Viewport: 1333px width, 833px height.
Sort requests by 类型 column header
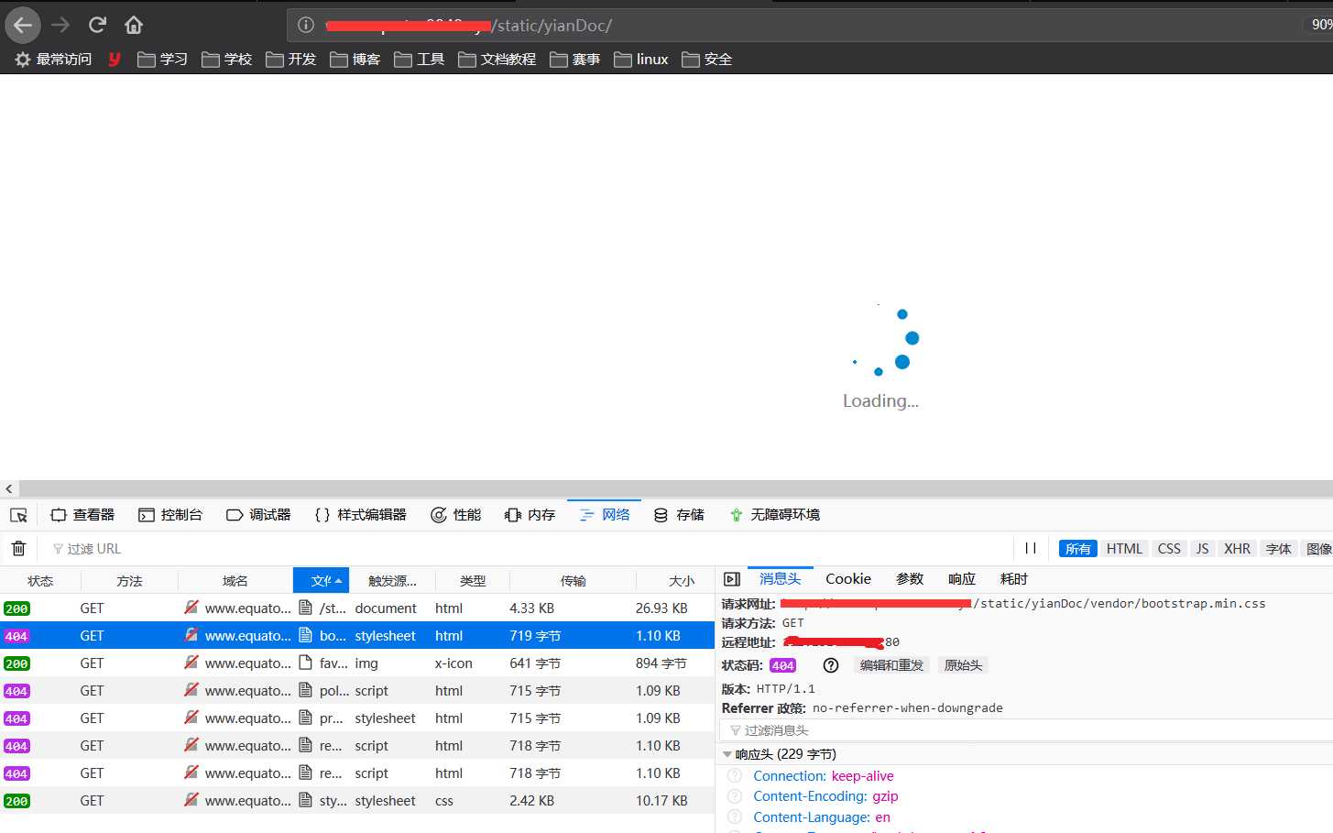[473, 581]
